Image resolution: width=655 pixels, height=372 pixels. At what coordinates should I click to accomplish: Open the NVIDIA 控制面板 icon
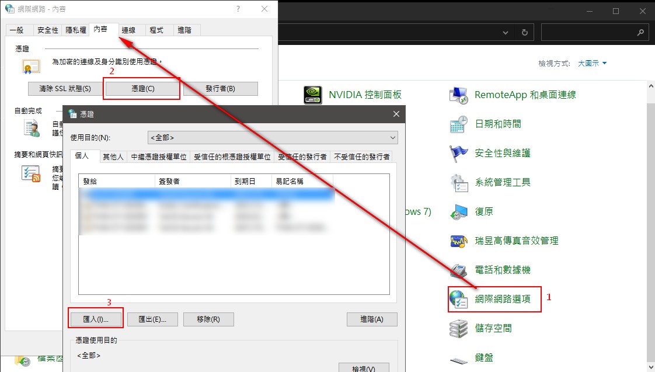pyautogui.click(x=313, y=95)
